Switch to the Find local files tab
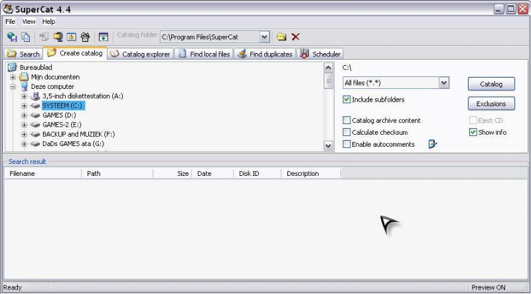The height and width of the screenshot is (294, 531). pyautogui.click(x=204, y=54)
